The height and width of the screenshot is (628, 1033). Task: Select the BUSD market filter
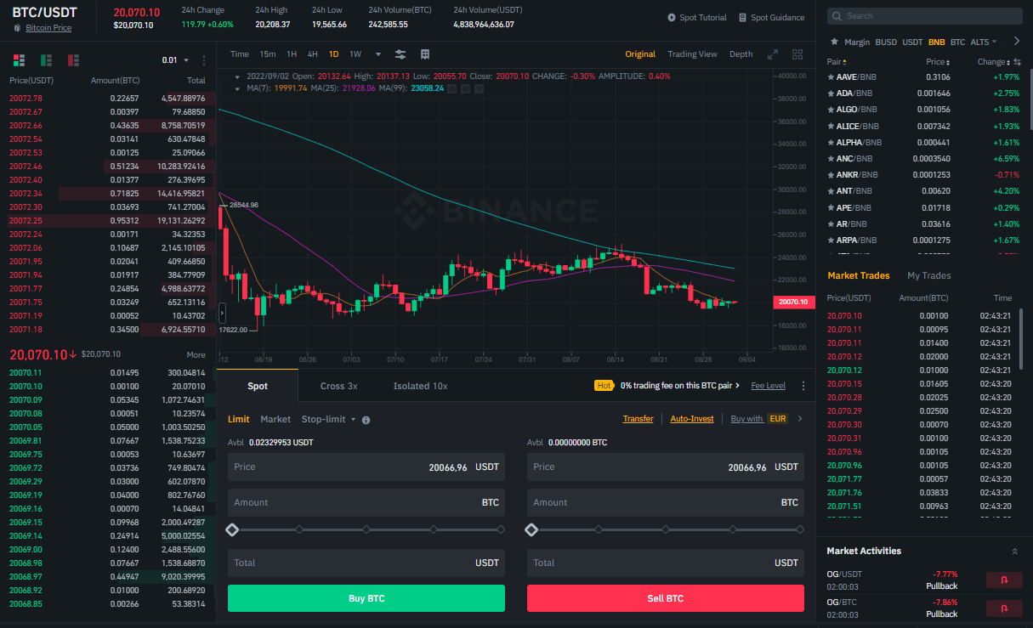[886, 42]
